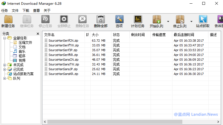Click the 删除任务 toolbar icon

82,19
